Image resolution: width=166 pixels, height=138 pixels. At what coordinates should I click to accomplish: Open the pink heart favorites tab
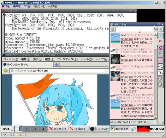coord(161,60)
